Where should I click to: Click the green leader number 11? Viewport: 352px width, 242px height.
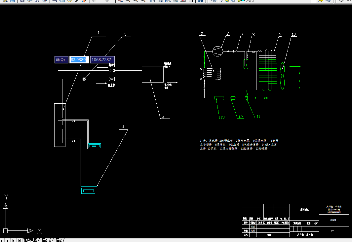point(258,116)
